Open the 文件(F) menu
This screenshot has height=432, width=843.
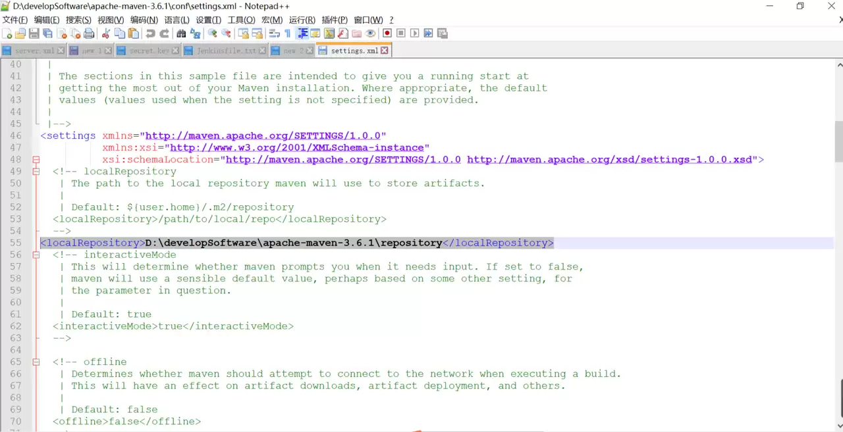15,20
